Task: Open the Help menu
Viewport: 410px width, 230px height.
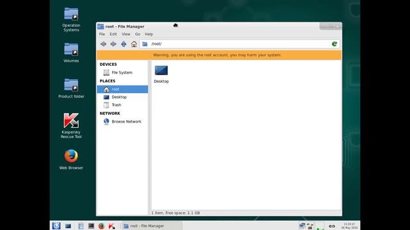Action: click(149, 34)
